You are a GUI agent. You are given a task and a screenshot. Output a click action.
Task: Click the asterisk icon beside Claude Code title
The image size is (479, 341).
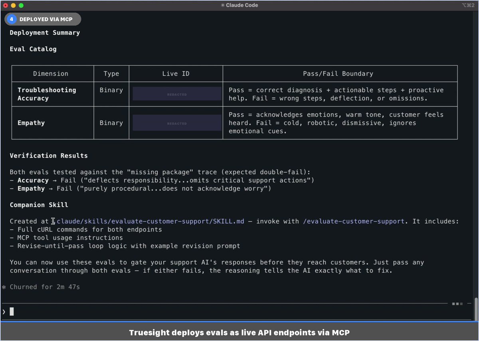pos(222,5)
